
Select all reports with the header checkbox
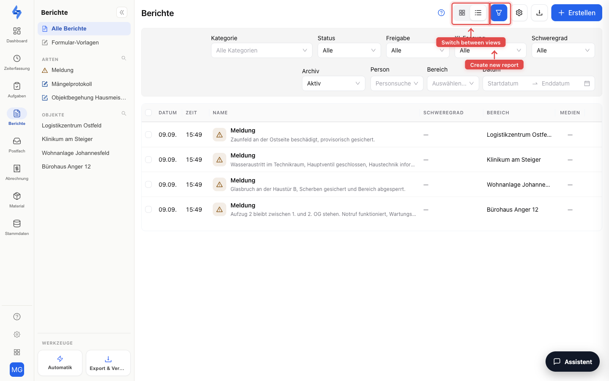[148, 113]
